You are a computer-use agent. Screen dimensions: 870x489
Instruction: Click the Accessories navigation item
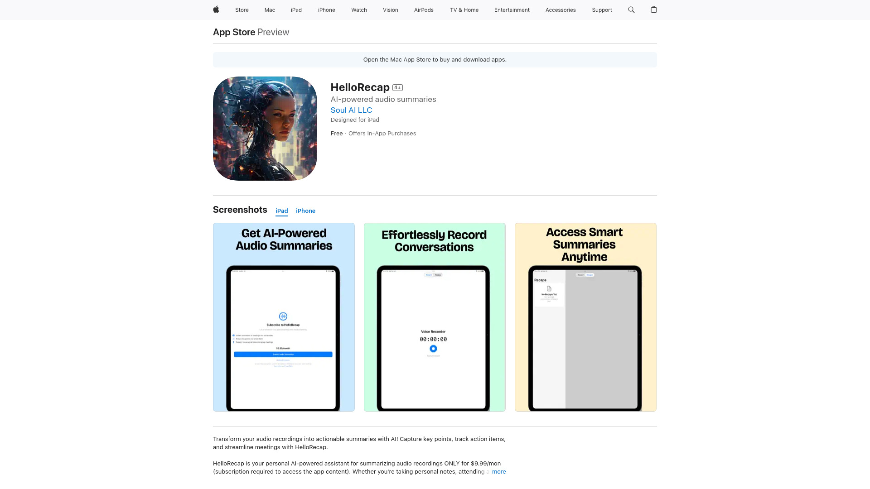[x=561, y=10]
